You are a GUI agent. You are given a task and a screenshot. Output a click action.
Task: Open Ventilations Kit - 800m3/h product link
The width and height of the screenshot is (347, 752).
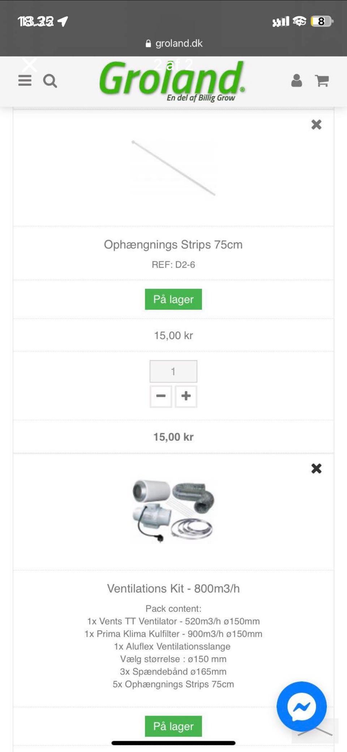(173, 589)
